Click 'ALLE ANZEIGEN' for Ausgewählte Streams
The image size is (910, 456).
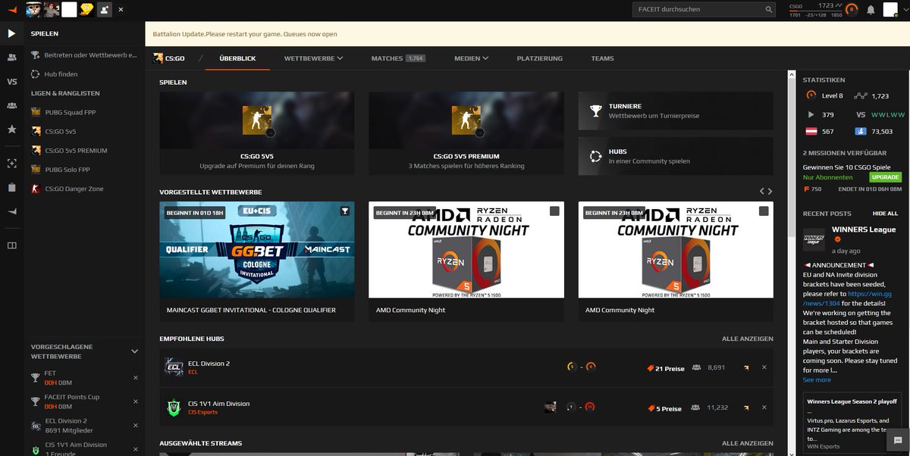click(x=748, y=443)
